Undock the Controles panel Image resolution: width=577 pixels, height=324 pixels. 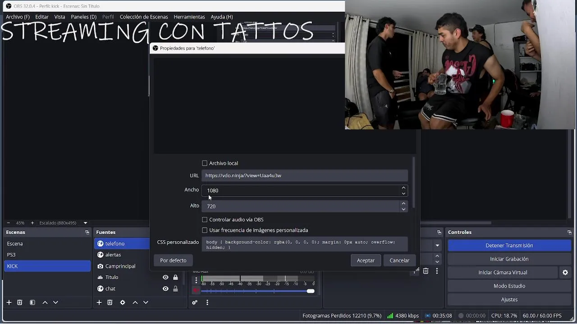569,232
